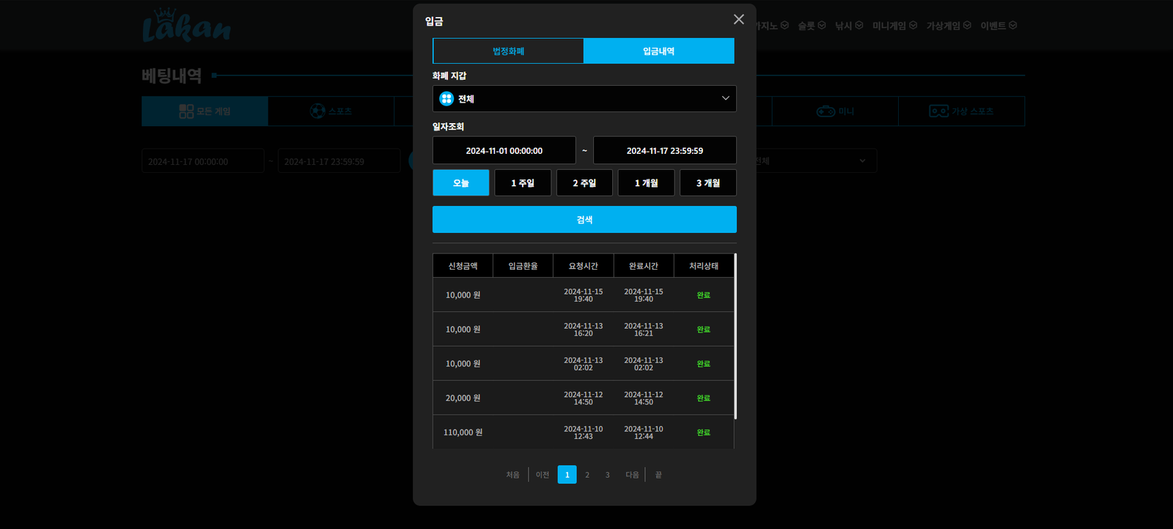Click the chevron icon beside 이벤트
Viewport: 1173px width, 529px height.
pos(1012,26)
